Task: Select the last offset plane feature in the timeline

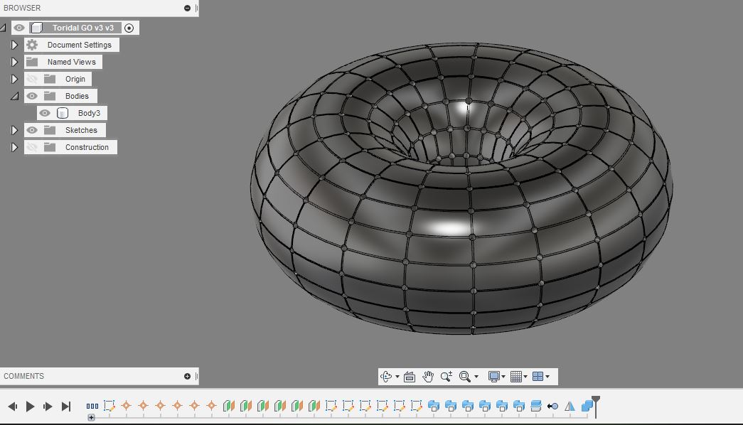Action: click(314, 406)
